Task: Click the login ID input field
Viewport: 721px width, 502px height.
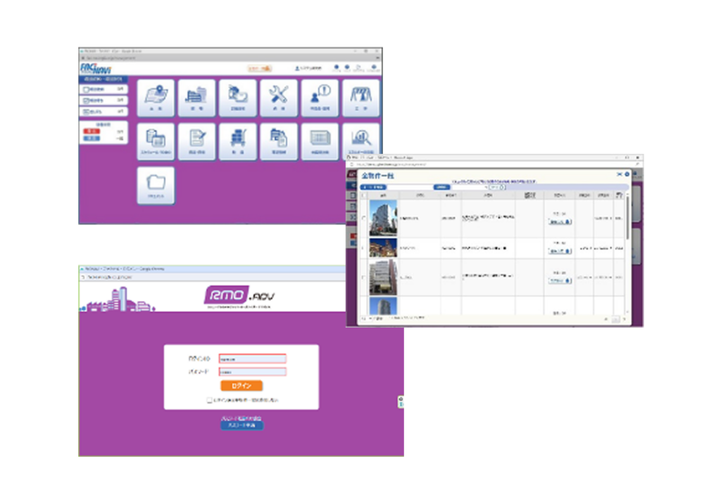Action: pyautogui.click(x=253, y=359)
